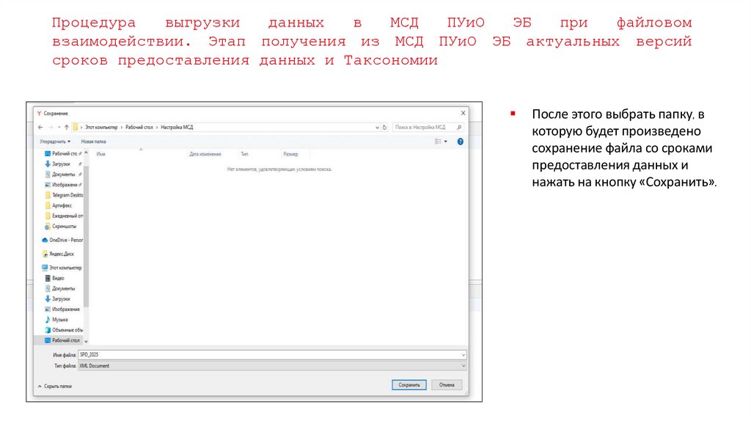Sort by the Тип column header
Screen dimensions: 751x421
pos(245,154)
